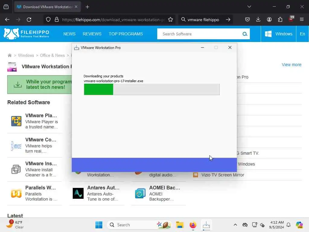The width and height of the screenshot is (309, 232).
Task: Click the green latest tech news banner
Action: [40, 85]
